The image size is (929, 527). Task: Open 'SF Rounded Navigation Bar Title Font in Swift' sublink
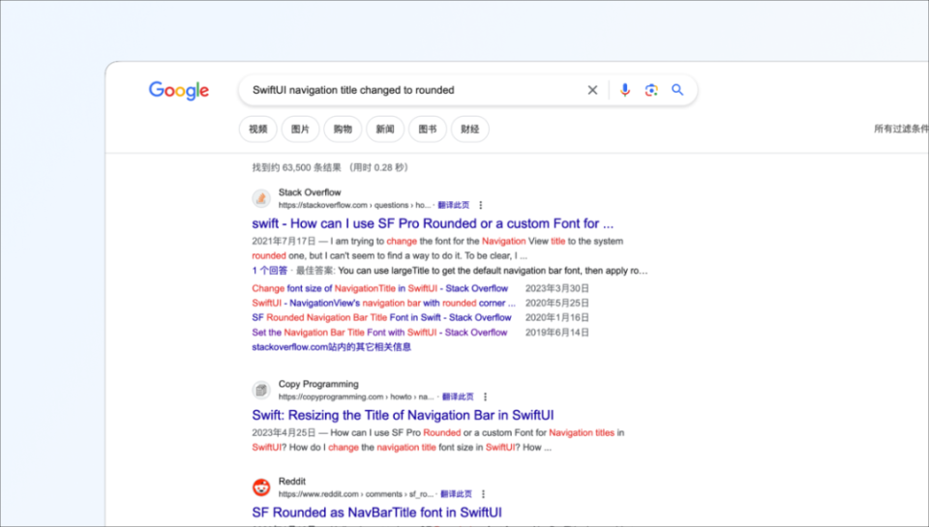[381, 318]
